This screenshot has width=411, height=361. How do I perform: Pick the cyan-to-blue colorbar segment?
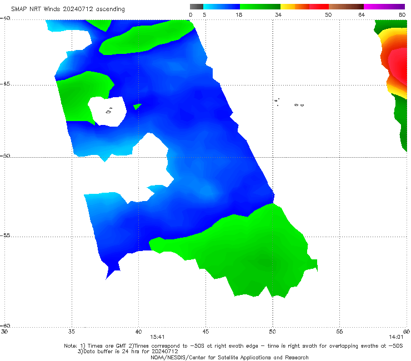click(222, 7)
